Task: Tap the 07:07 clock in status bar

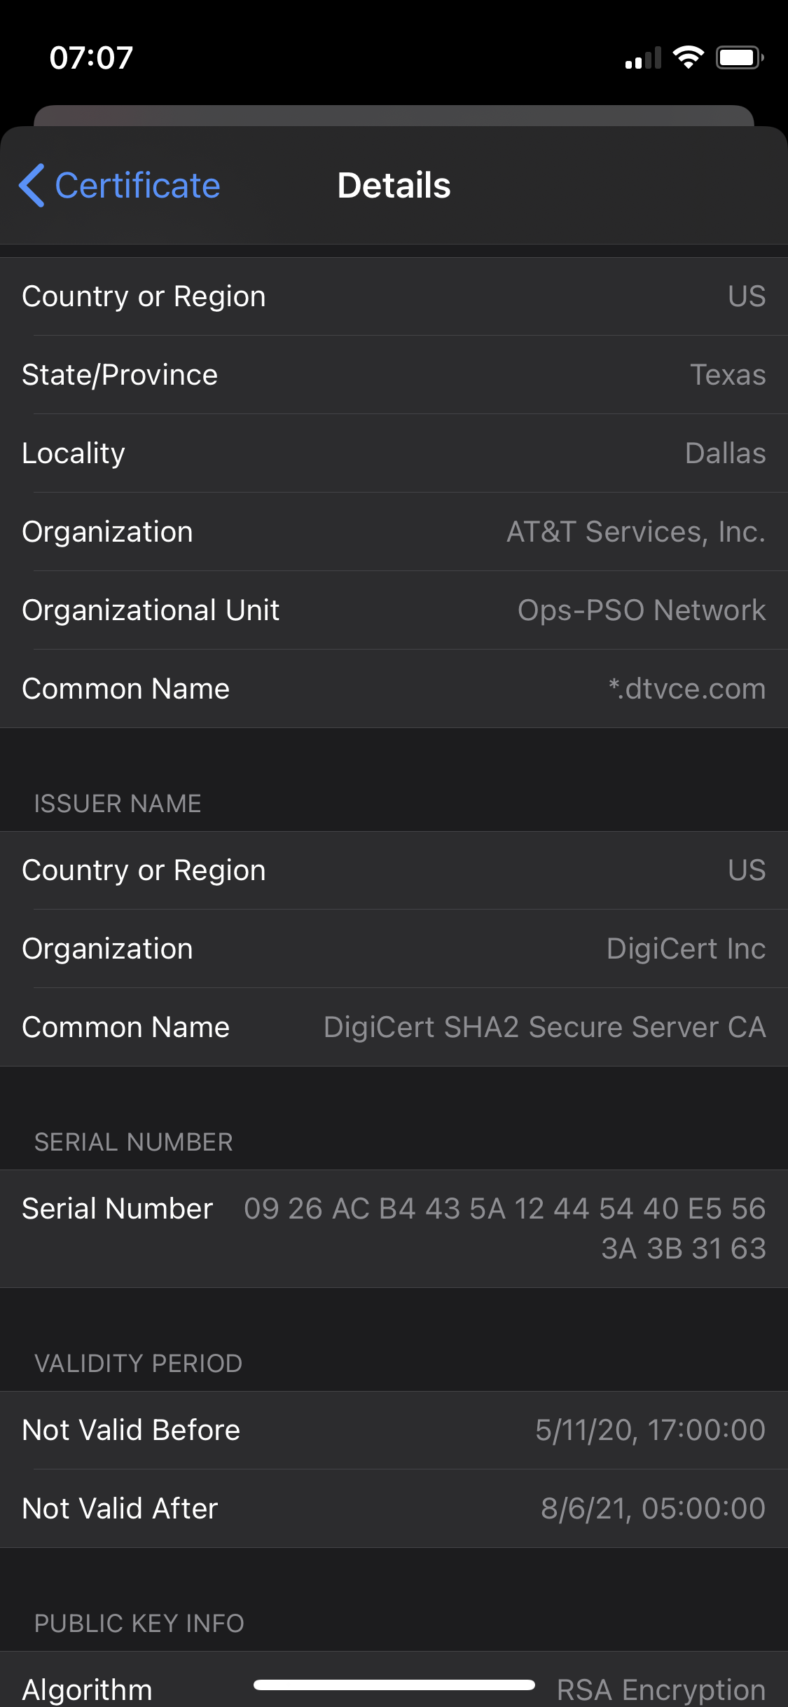Action: click(x=91, y=58)
